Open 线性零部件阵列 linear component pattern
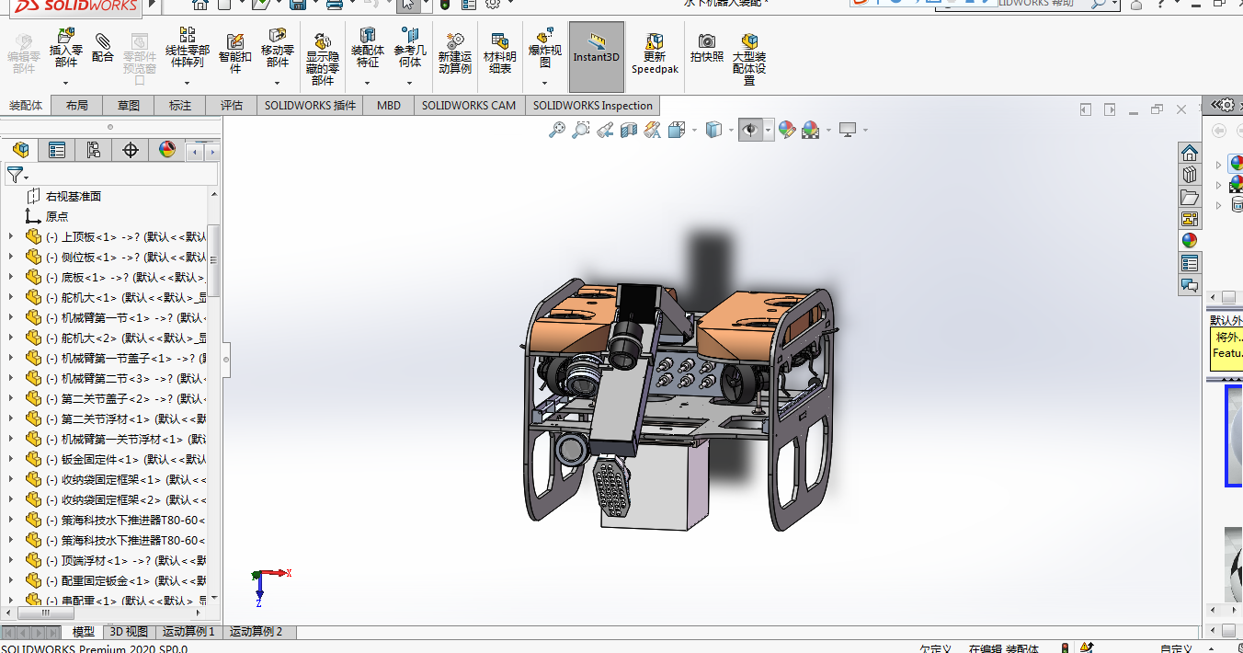1243x653 pixels. 187,49
